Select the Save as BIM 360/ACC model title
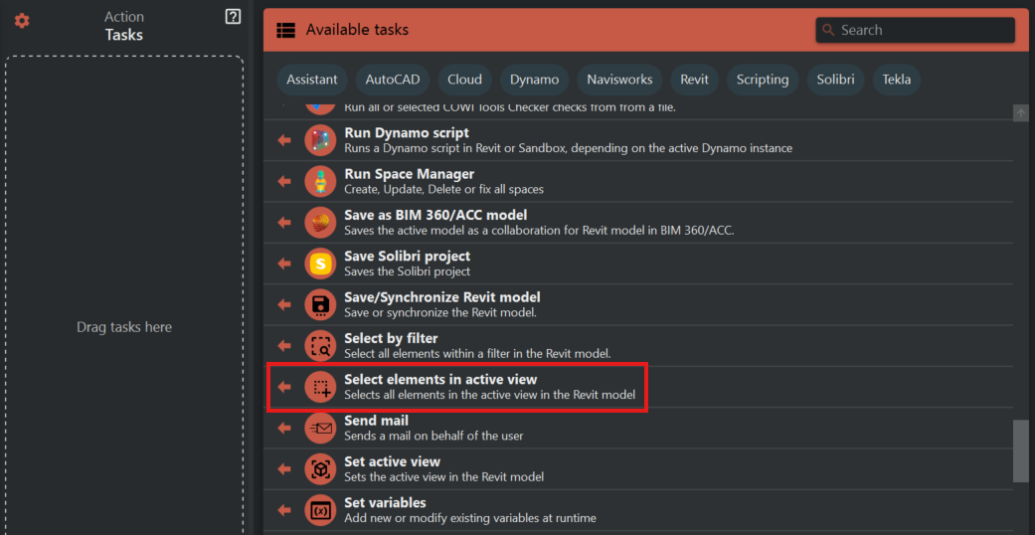 click(435, 216)
